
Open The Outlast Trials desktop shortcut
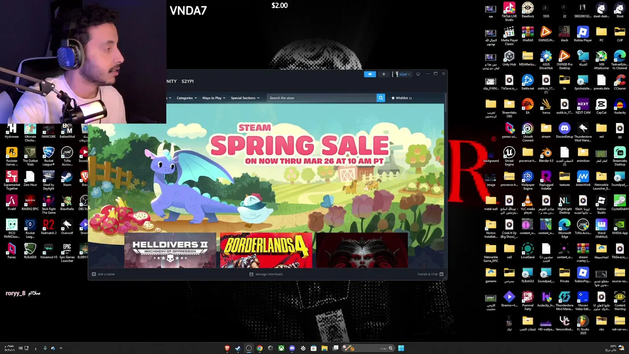(30, 156)
